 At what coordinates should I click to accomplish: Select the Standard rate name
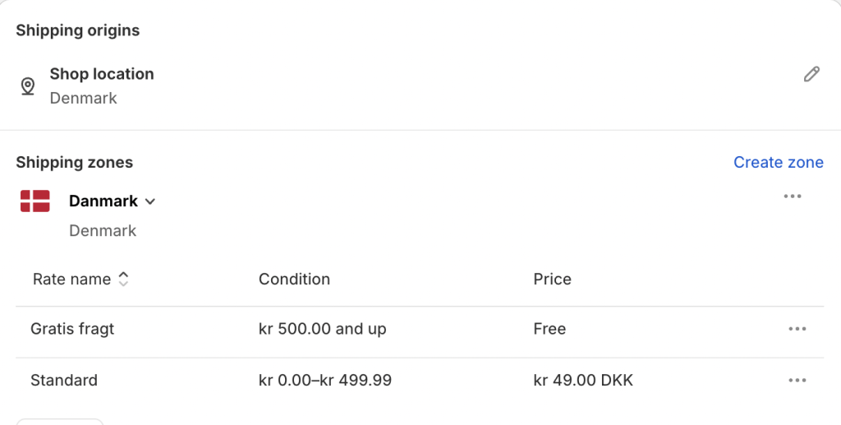pos(64,381)
